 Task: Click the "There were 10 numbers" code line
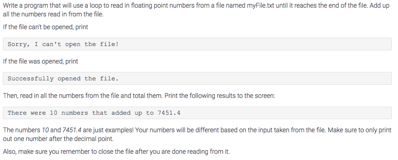[94, 113]
